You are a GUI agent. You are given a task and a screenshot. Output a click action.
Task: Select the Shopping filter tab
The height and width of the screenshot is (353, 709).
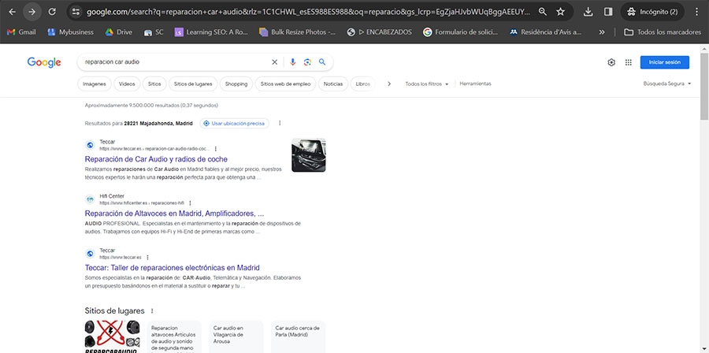[236, 84]
